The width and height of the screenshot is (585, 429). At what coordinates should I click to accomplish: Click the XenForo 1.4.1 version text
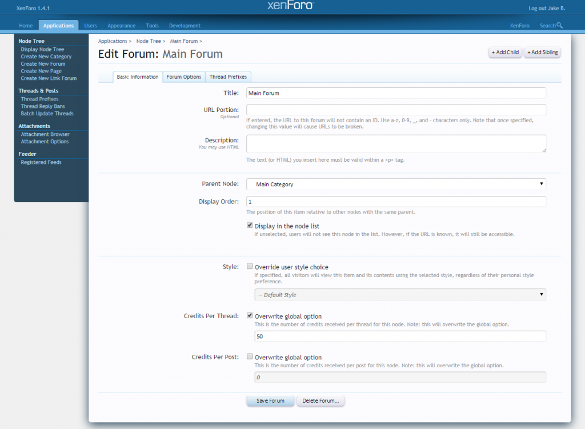click(33, 8)
